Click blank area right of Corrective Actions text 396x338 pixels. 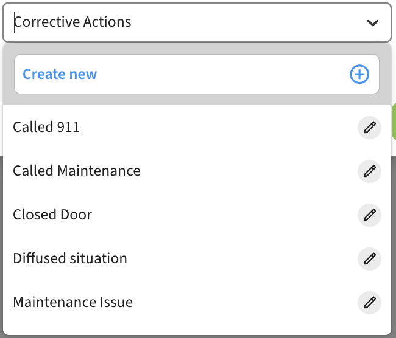244,22
